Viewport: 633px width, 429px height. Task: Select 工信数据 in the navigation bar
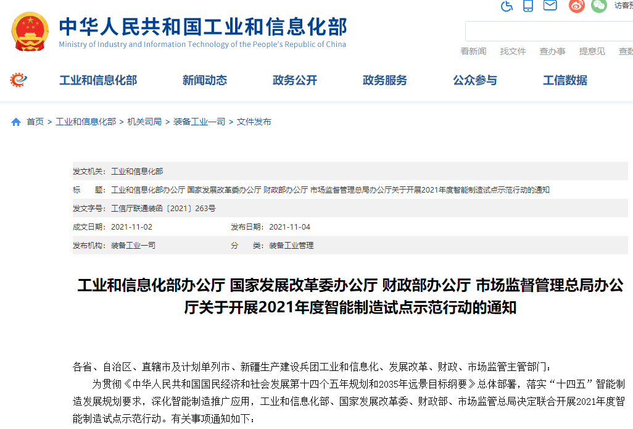click(x=565, y=80)
